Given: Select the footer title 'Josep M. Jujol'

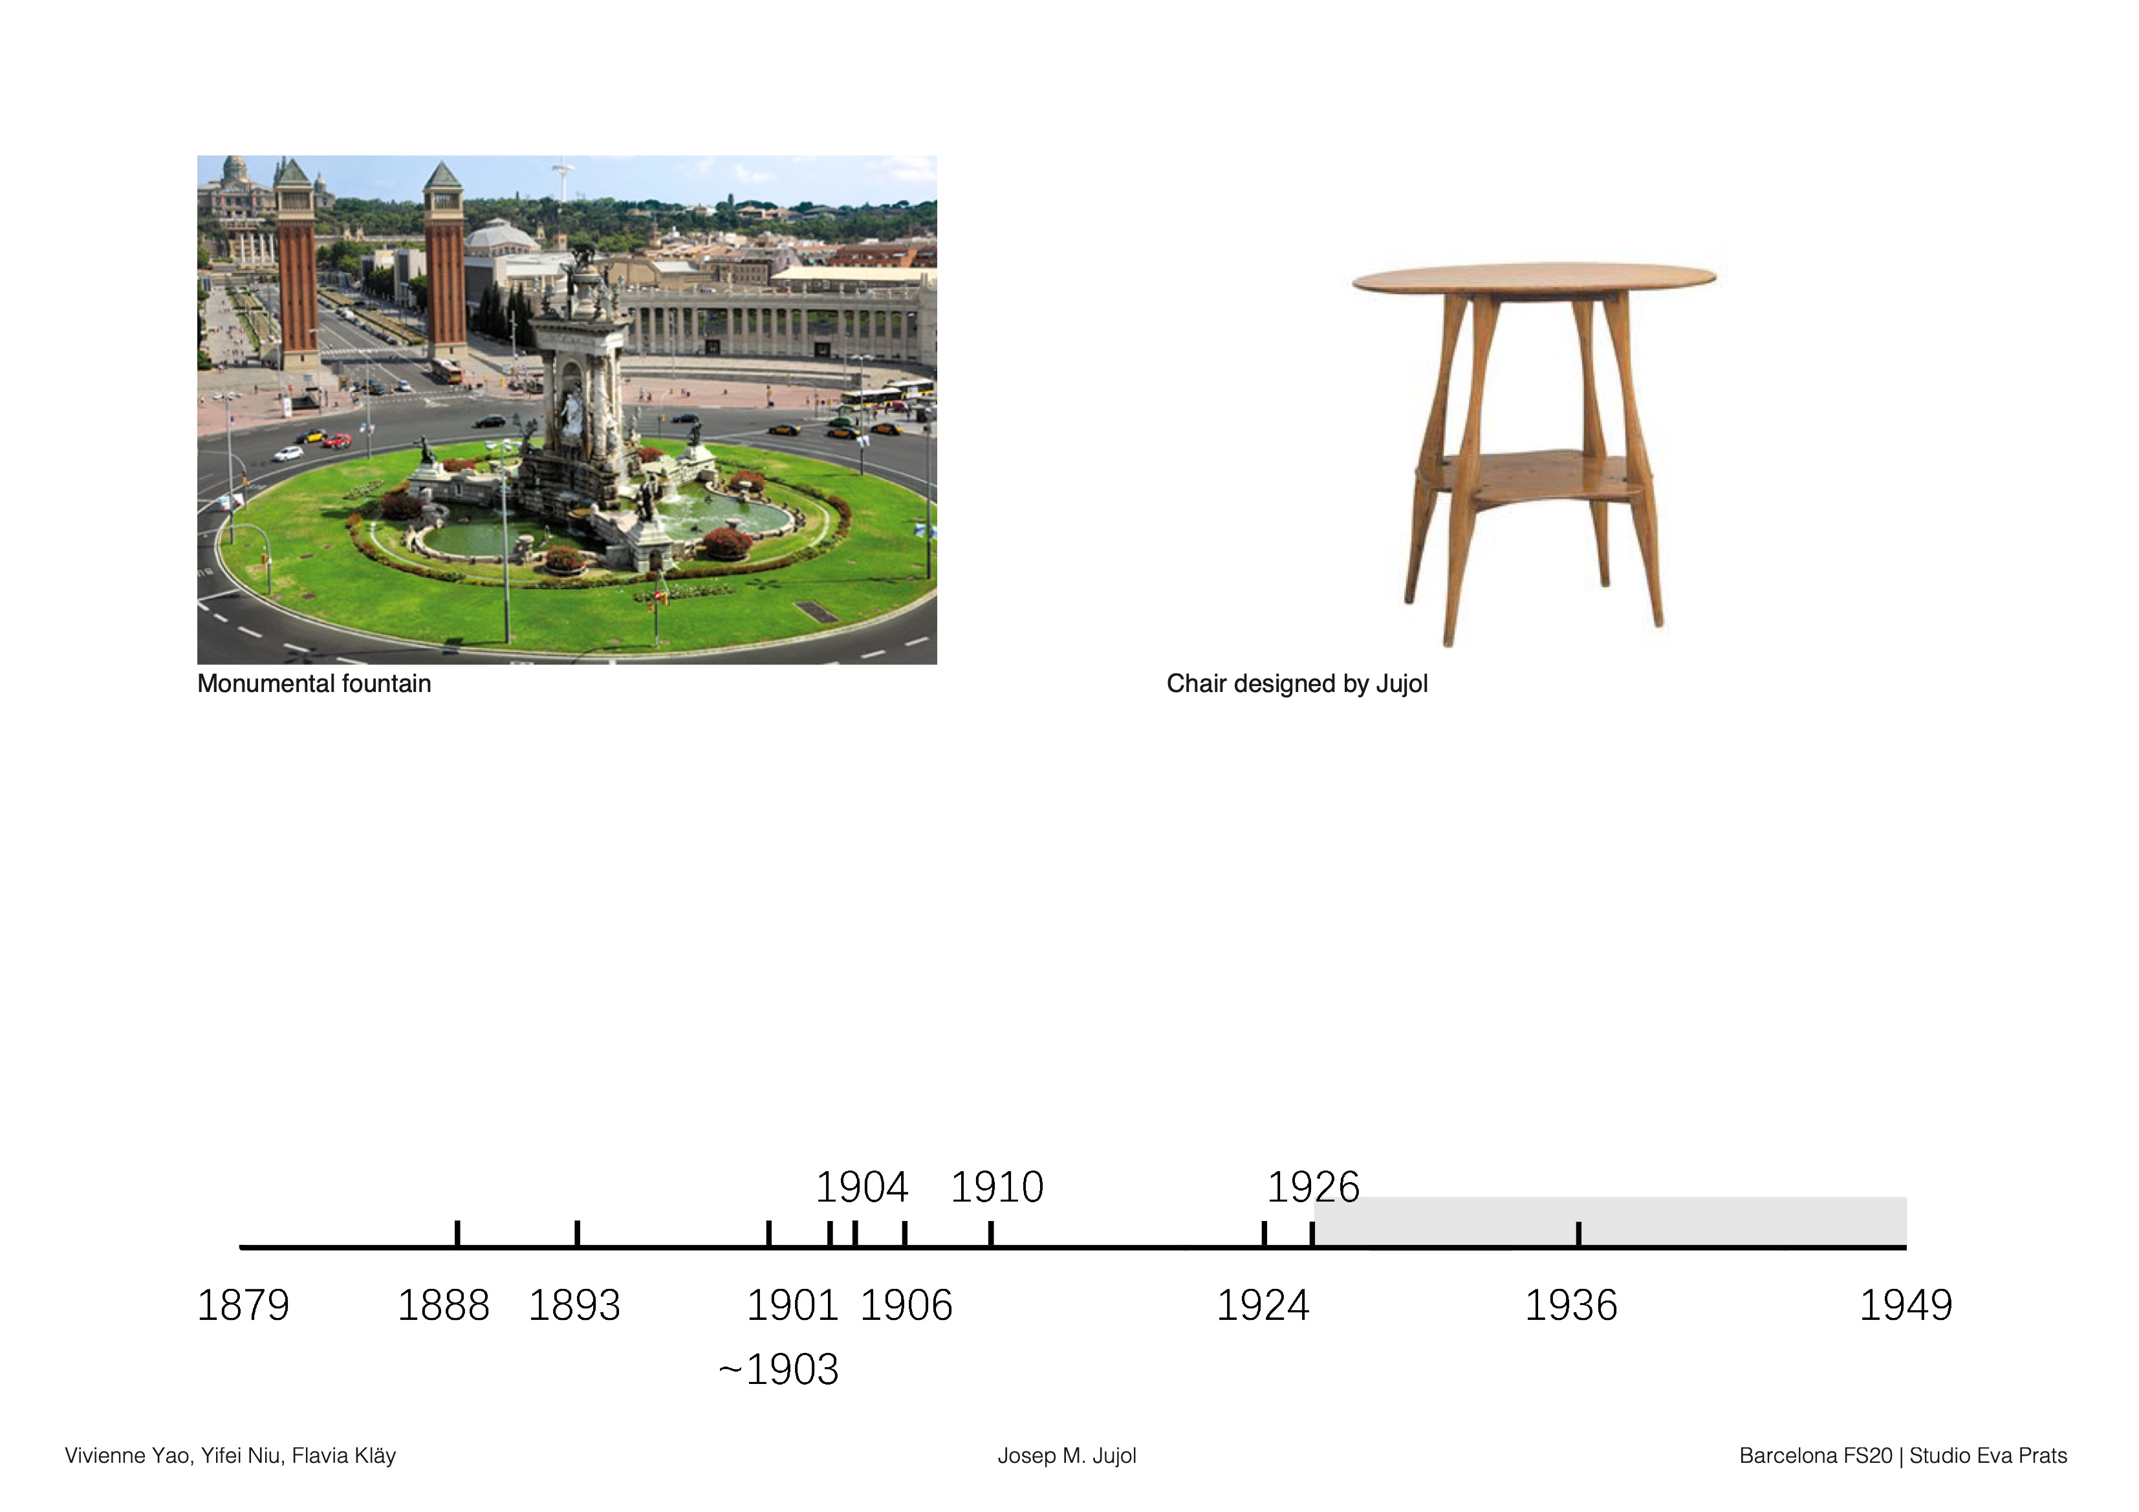Looking at the screenshot, I should click(1067, 1456).
